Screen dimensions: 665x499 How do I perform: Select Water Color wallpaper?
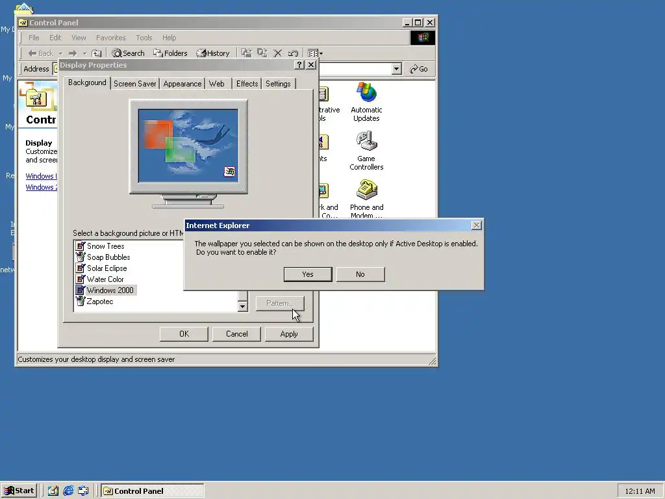[x=105, y=279]
